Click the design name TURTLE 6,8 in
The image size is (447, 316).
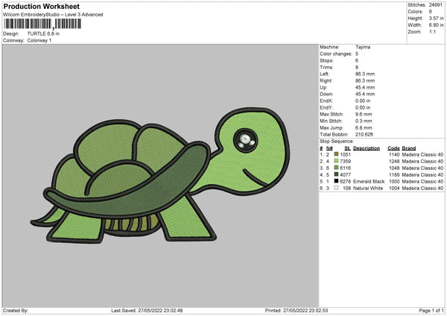(45, 34)
